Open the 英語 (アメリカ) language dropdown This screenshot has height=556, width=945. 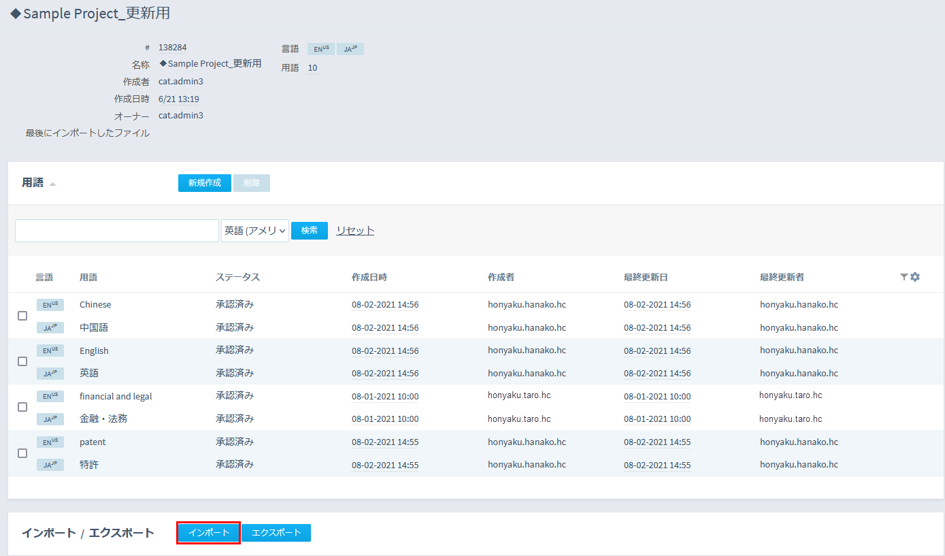click(x=255, y=231)
